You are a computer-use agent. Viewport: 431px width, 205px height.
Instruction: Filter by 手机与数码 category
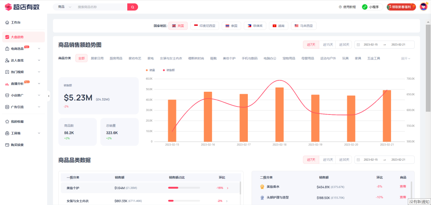click(249, 58)
